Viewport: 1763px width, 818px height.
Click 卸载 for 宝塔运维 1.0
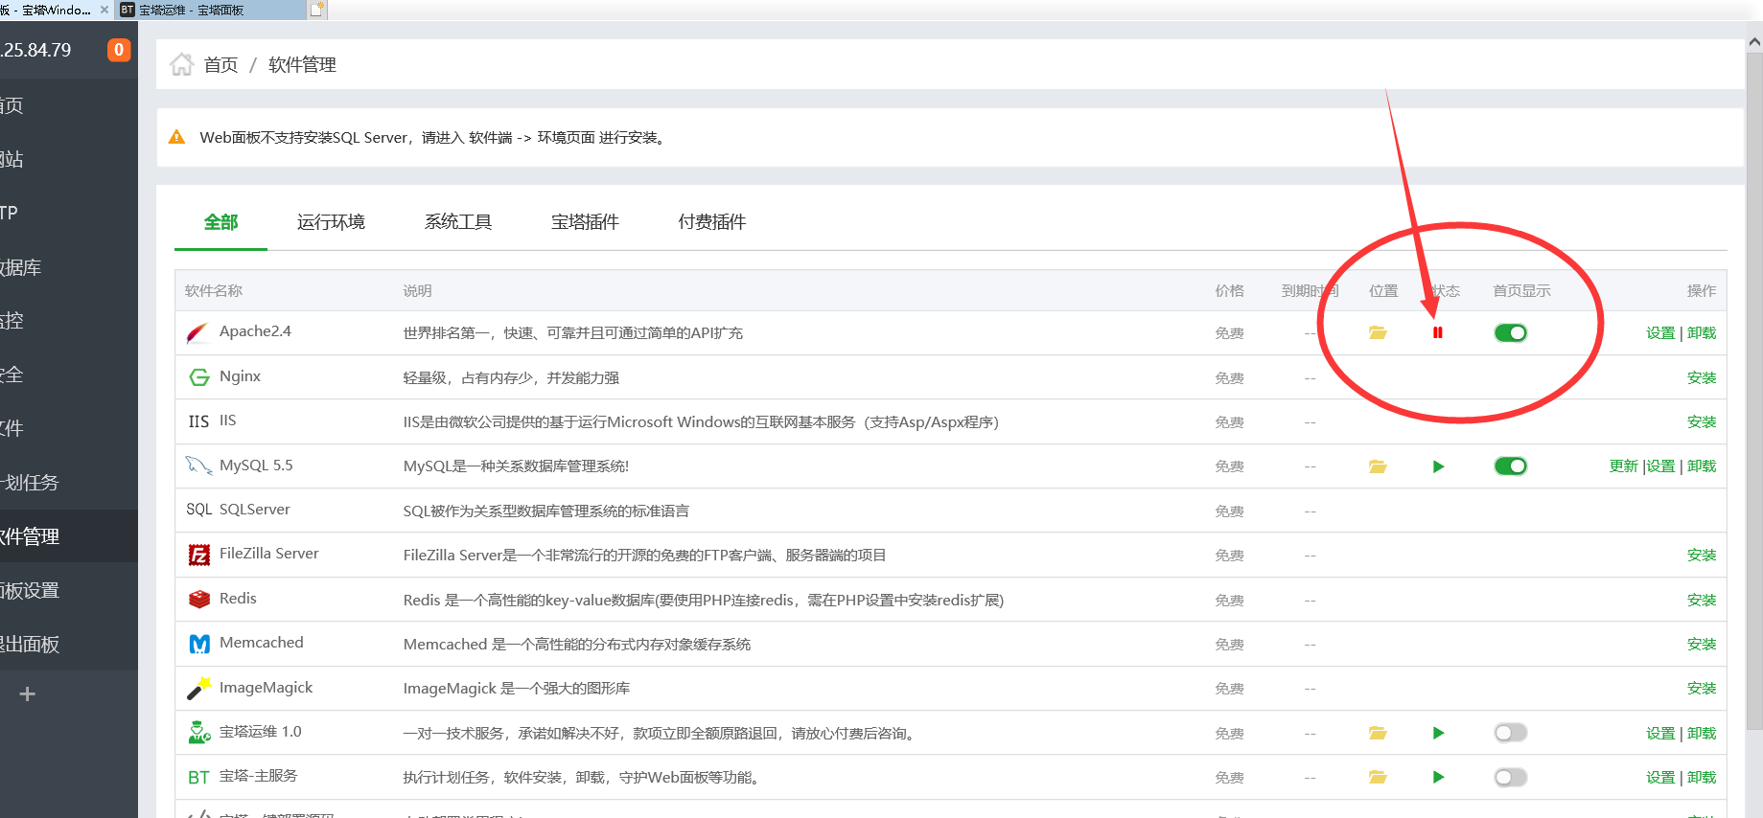coord(1702,733)
